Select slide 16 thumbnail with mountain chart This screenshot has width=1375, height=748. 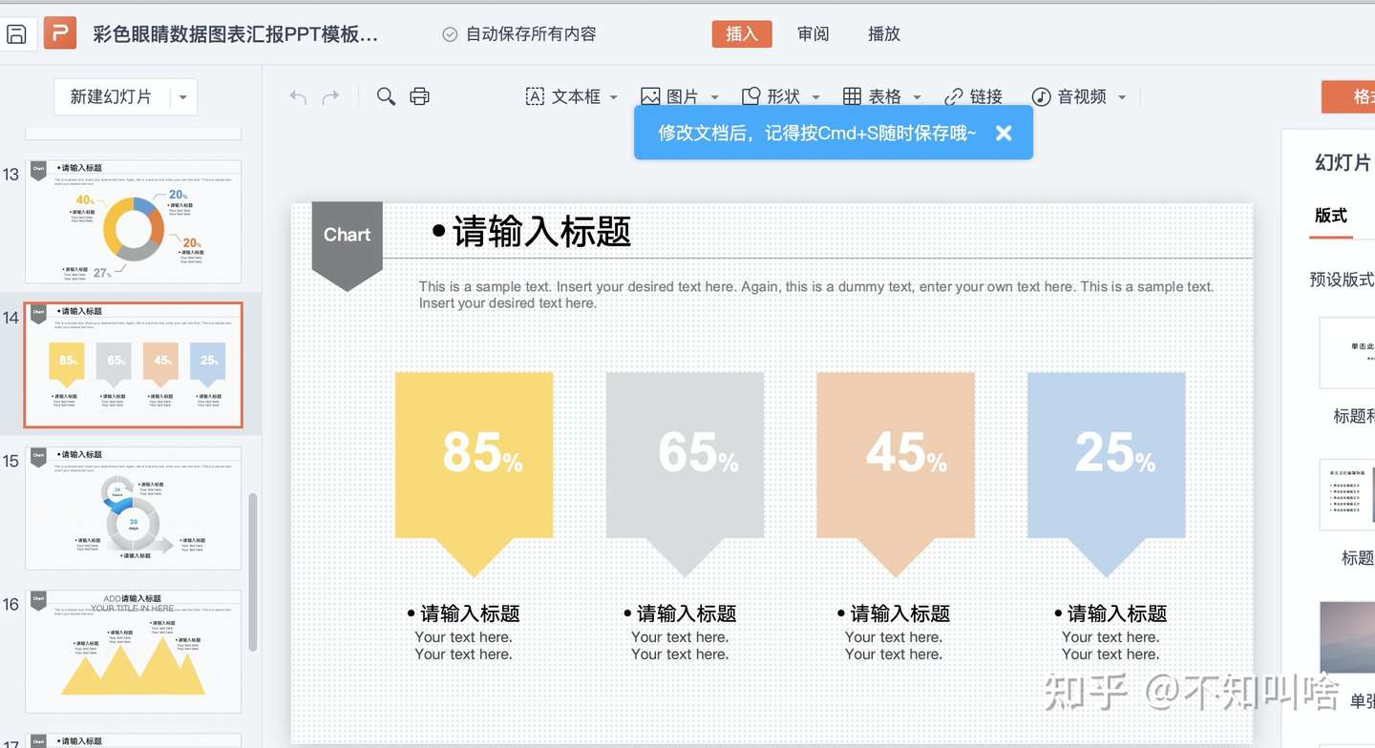133,652
